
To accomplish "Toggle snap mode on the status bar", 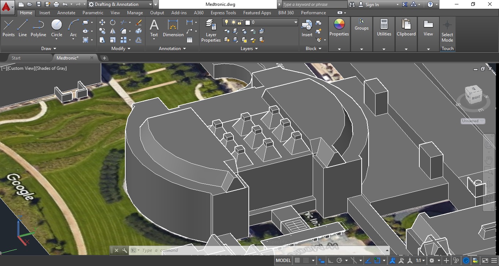I will [x=306, y=261].
